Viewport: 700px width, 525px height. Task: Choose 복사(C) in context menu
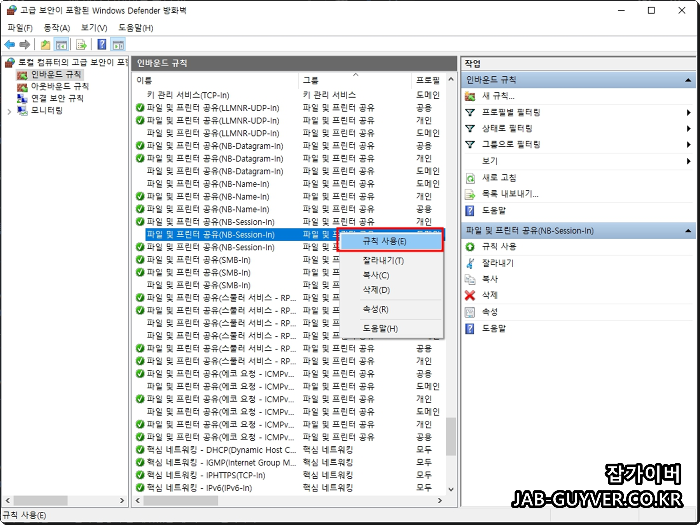click(x=391, y=275)
